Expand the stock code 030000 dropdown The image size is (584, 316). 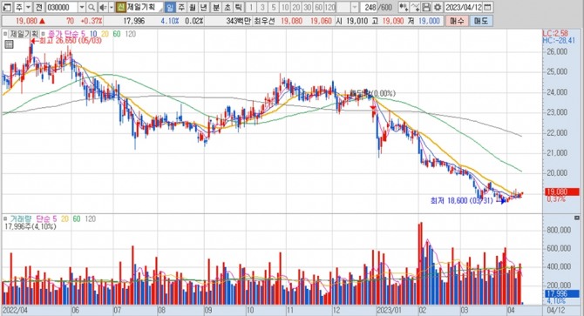coord(82,7)
